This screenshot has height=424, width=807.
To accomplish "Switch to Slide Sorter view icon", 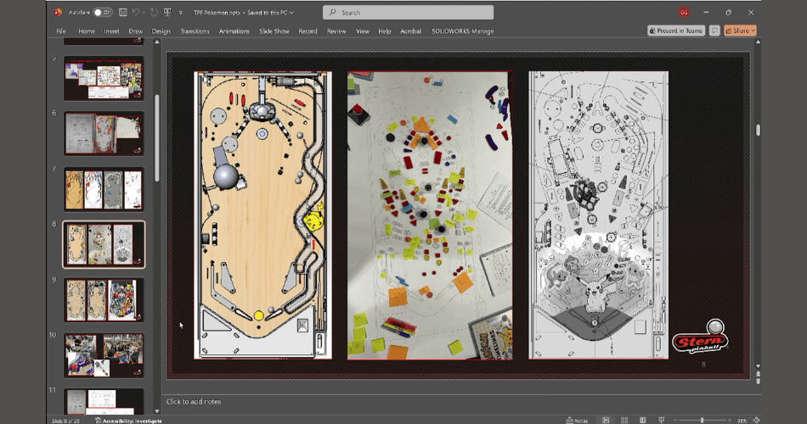I will [624, 421].
